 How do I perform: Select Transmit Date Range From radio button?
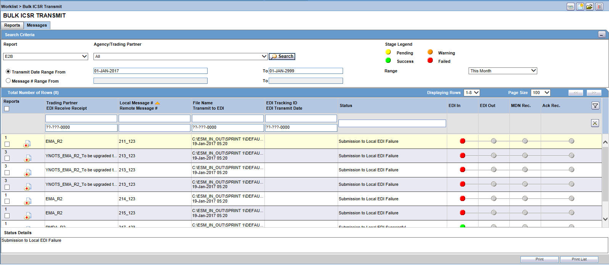[x=8, y=72]
